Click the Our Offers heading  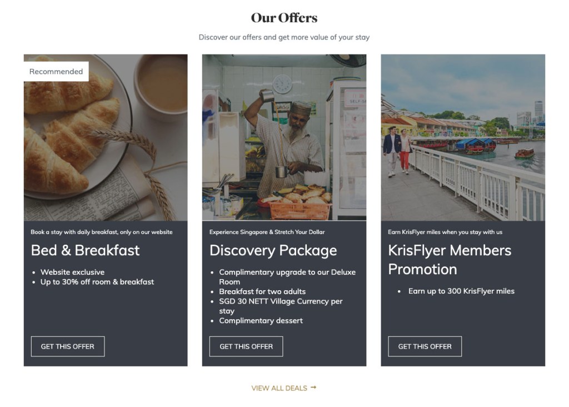(x=284, y=18)
